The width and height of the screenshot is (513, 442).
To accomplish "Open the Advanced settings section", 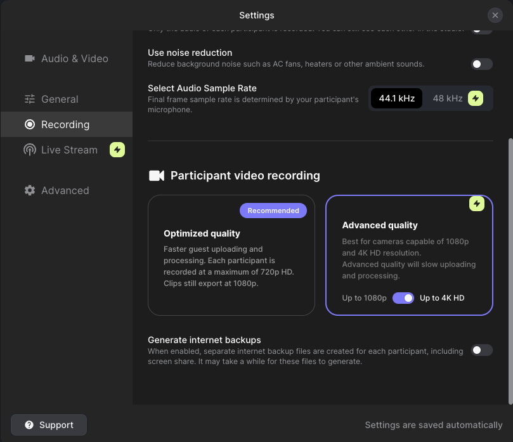I will (65, 190).
